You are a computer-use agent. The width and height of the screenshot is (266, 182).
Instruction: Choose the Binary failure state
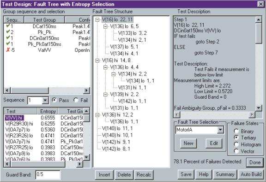click(236, 131)
